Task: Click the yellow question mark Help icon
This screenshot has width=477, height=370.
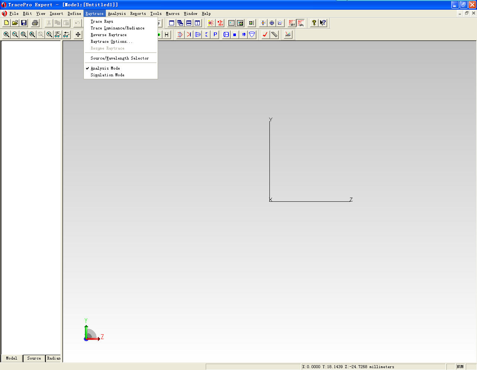Action: click(x=314, y=23)
